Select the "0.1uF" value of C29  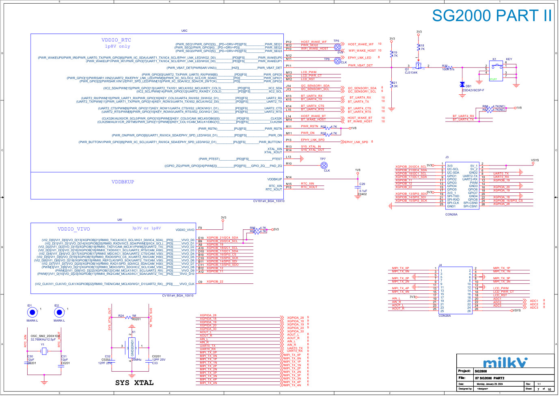tap(363, 191)
